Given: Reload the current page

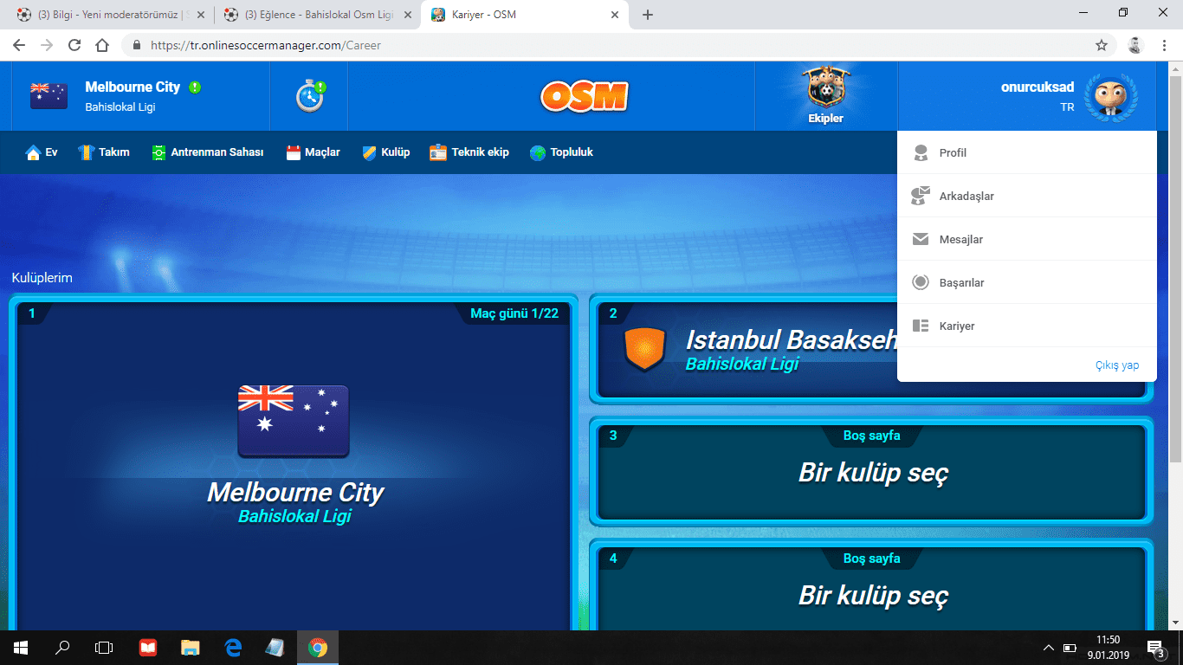Looking at the screenshot, I should click(x=74, y=45).
